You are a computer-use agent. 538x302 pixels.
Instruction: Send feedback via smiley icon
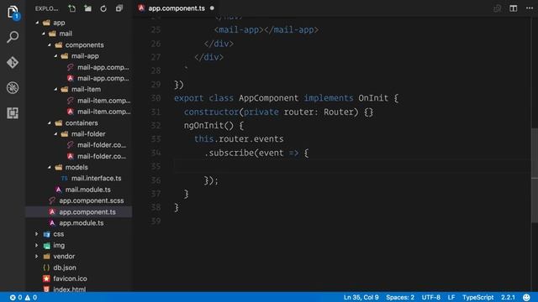[526, 297]
